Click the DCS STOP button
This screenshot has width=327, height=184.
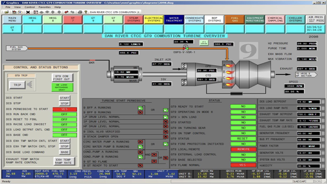tap(64, 103)
